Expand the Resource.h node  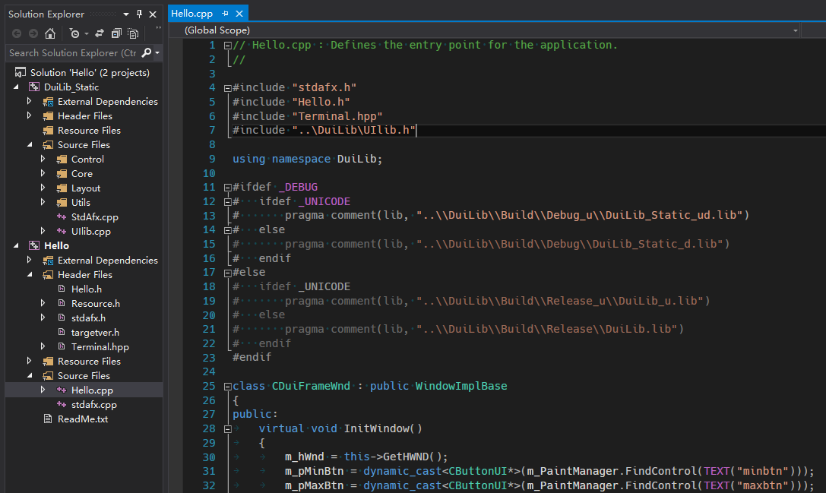click(x=43, y=303)
